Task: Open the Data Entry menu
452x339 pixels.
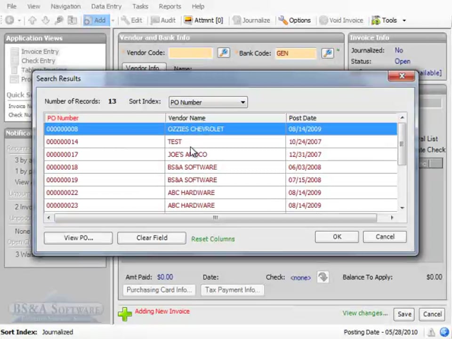Action: point(106,6)
